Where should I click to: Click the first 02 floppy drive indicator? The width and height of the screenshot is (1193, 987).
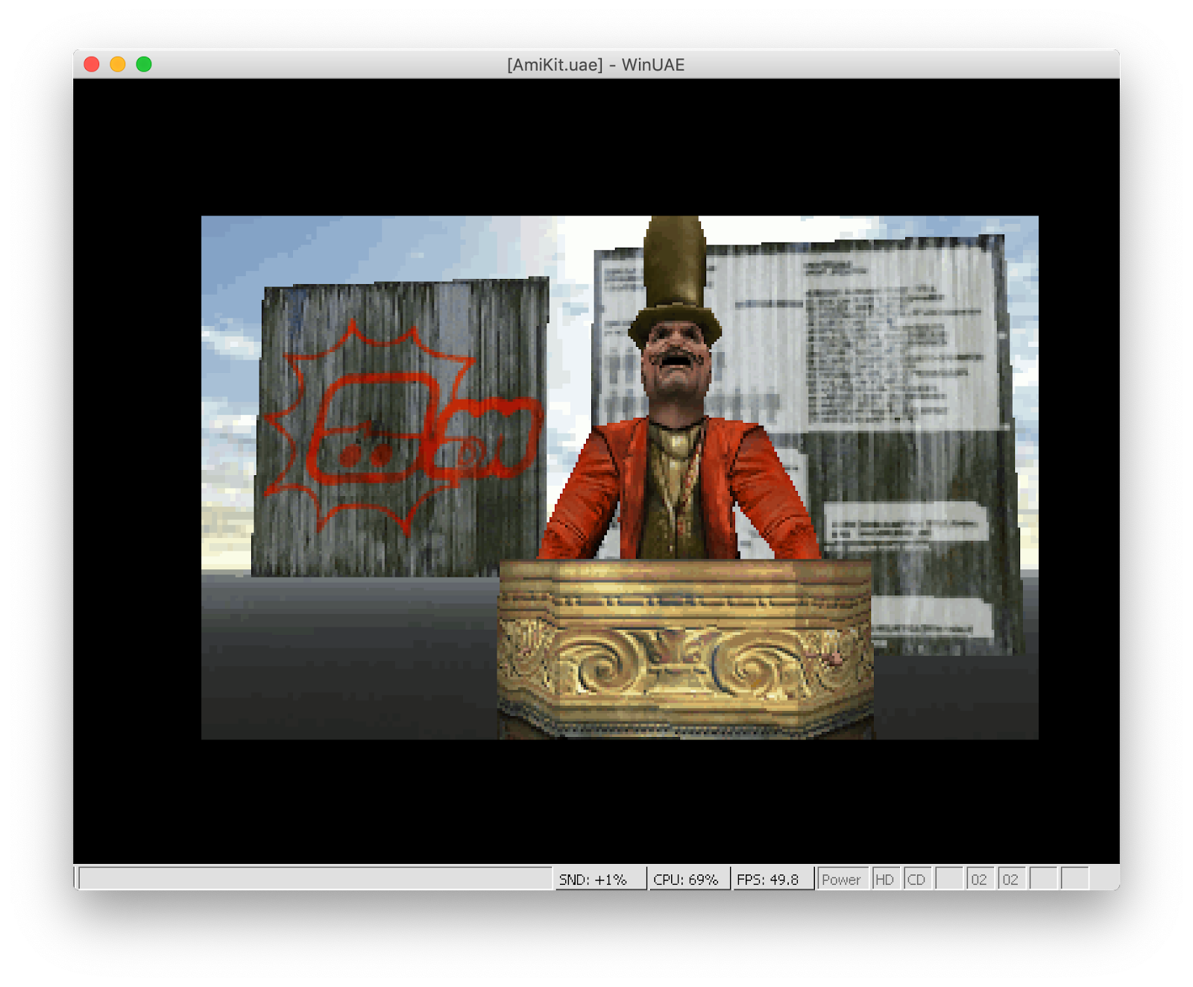pos(980,879)
